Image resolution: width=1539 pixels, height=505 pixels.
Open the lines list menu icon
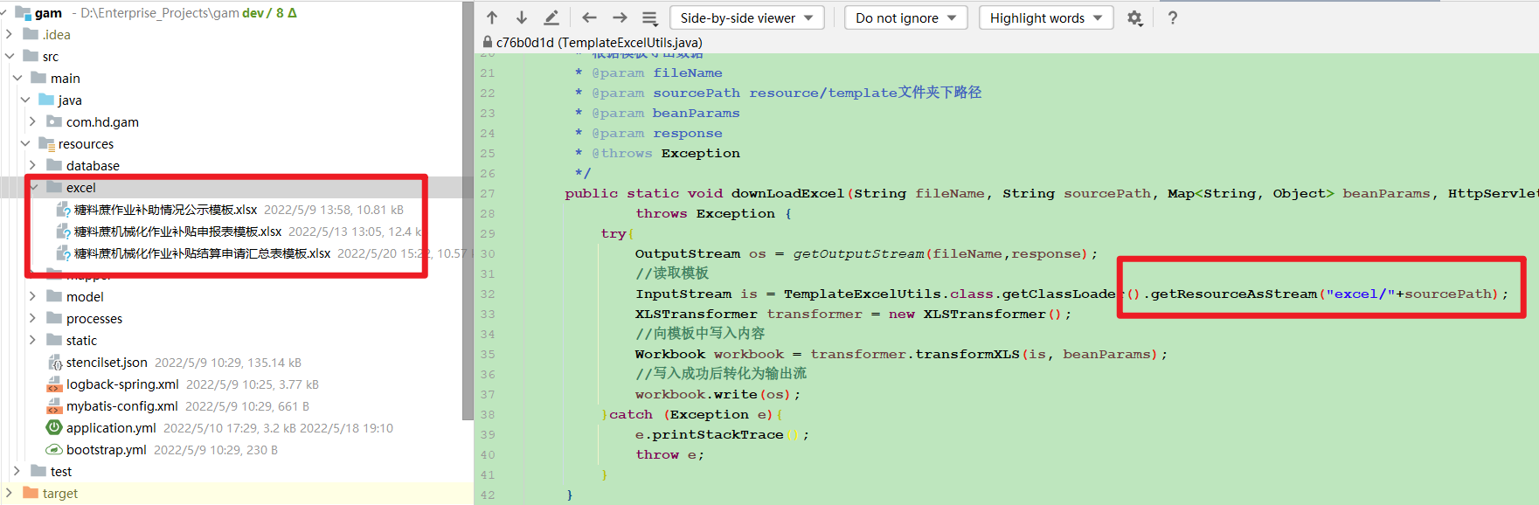[x=649, y=17]
